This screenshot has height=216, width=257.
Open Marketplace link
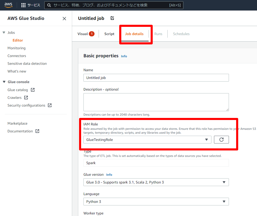17,123
